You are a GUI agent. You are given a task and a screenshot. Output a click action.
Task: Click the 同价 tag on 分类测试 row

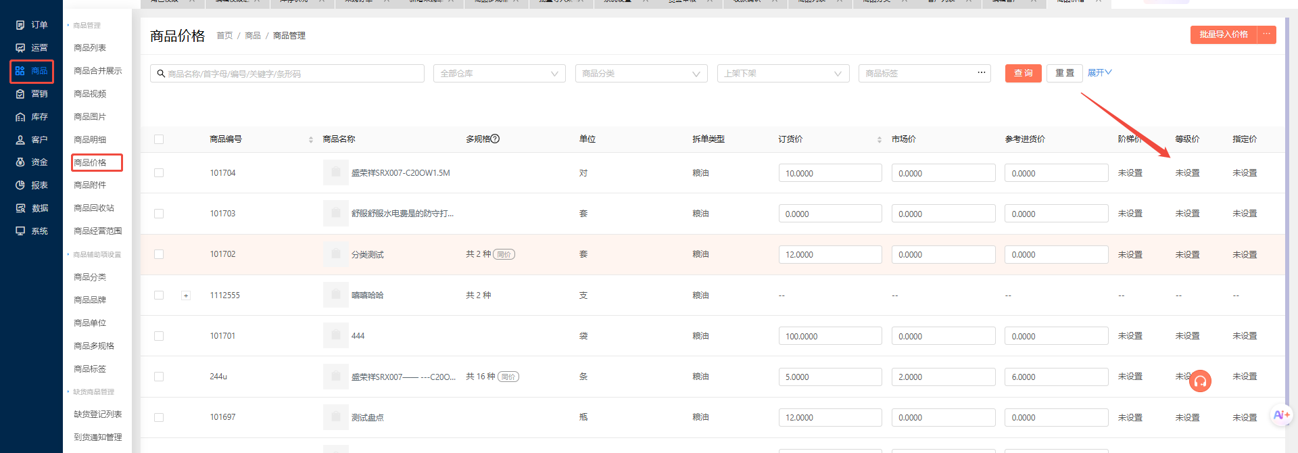coord(504,255)
